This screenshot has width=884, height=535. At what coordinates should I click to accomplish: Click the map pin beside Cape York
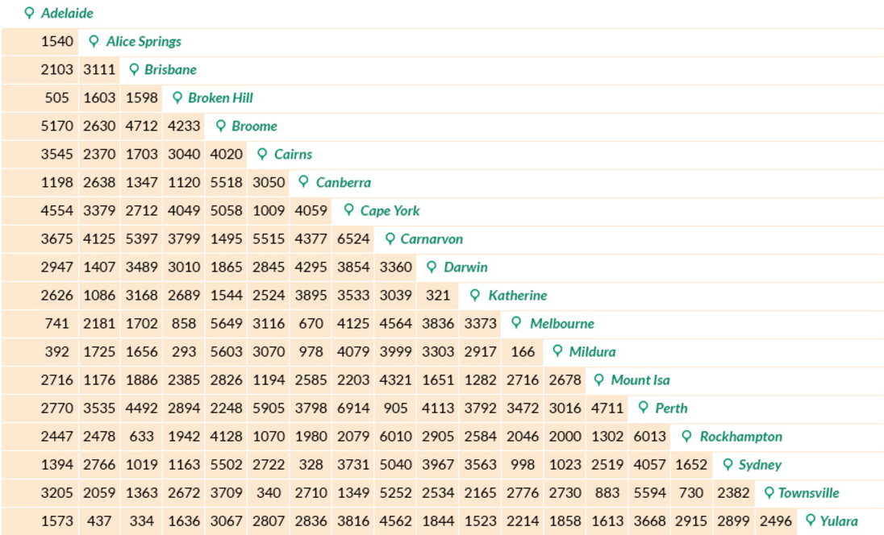click(348, 210)
